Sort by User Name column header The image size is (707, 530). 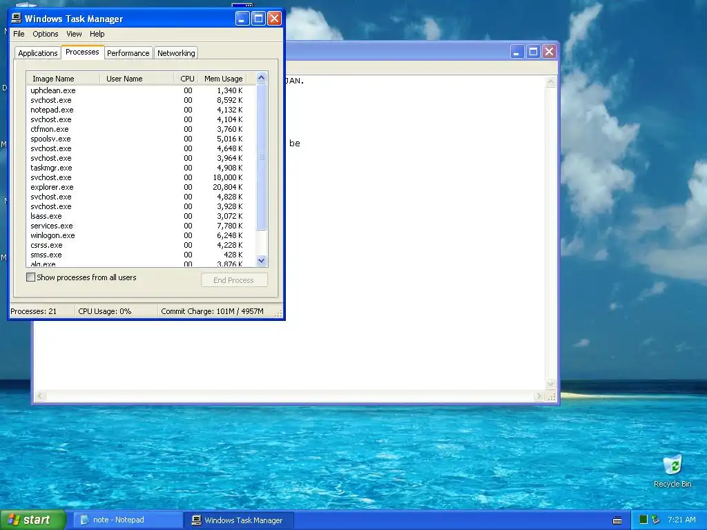pyautogui.click(x=137, y=79)
